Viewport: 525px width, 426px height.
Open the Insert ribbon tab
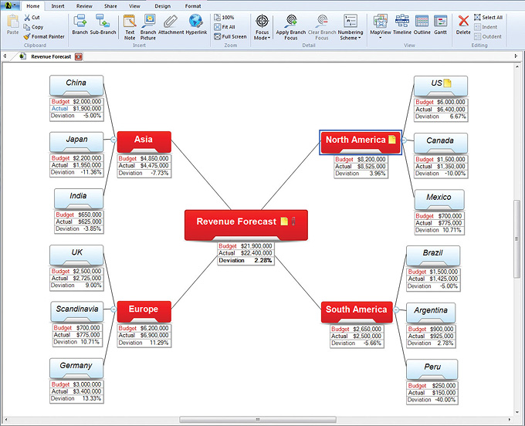(x=58, y=6)
